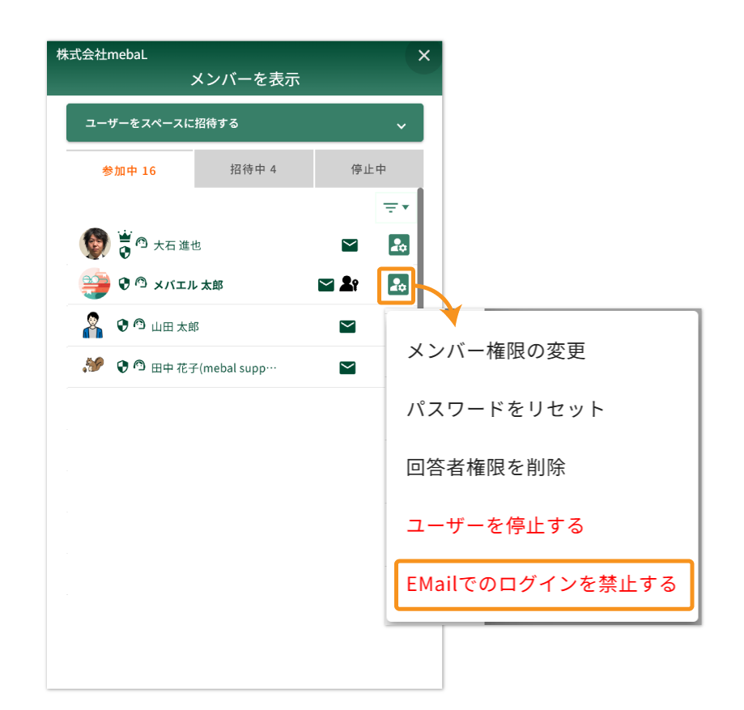Open the member list filter dropdown
744x710 pixels.
tap(396, 208)
